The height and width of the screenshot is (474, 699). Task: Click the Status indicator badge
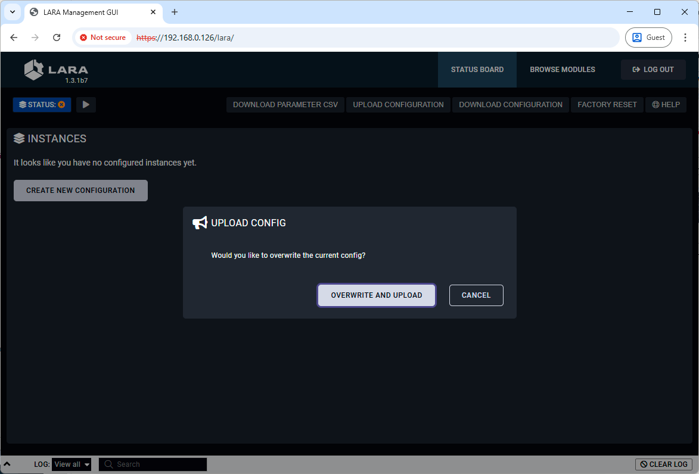coord(42,105)
